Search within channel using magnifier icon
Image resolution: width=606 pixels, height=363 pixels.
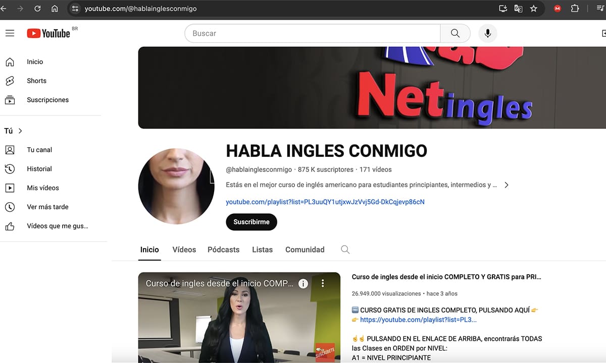345,250
